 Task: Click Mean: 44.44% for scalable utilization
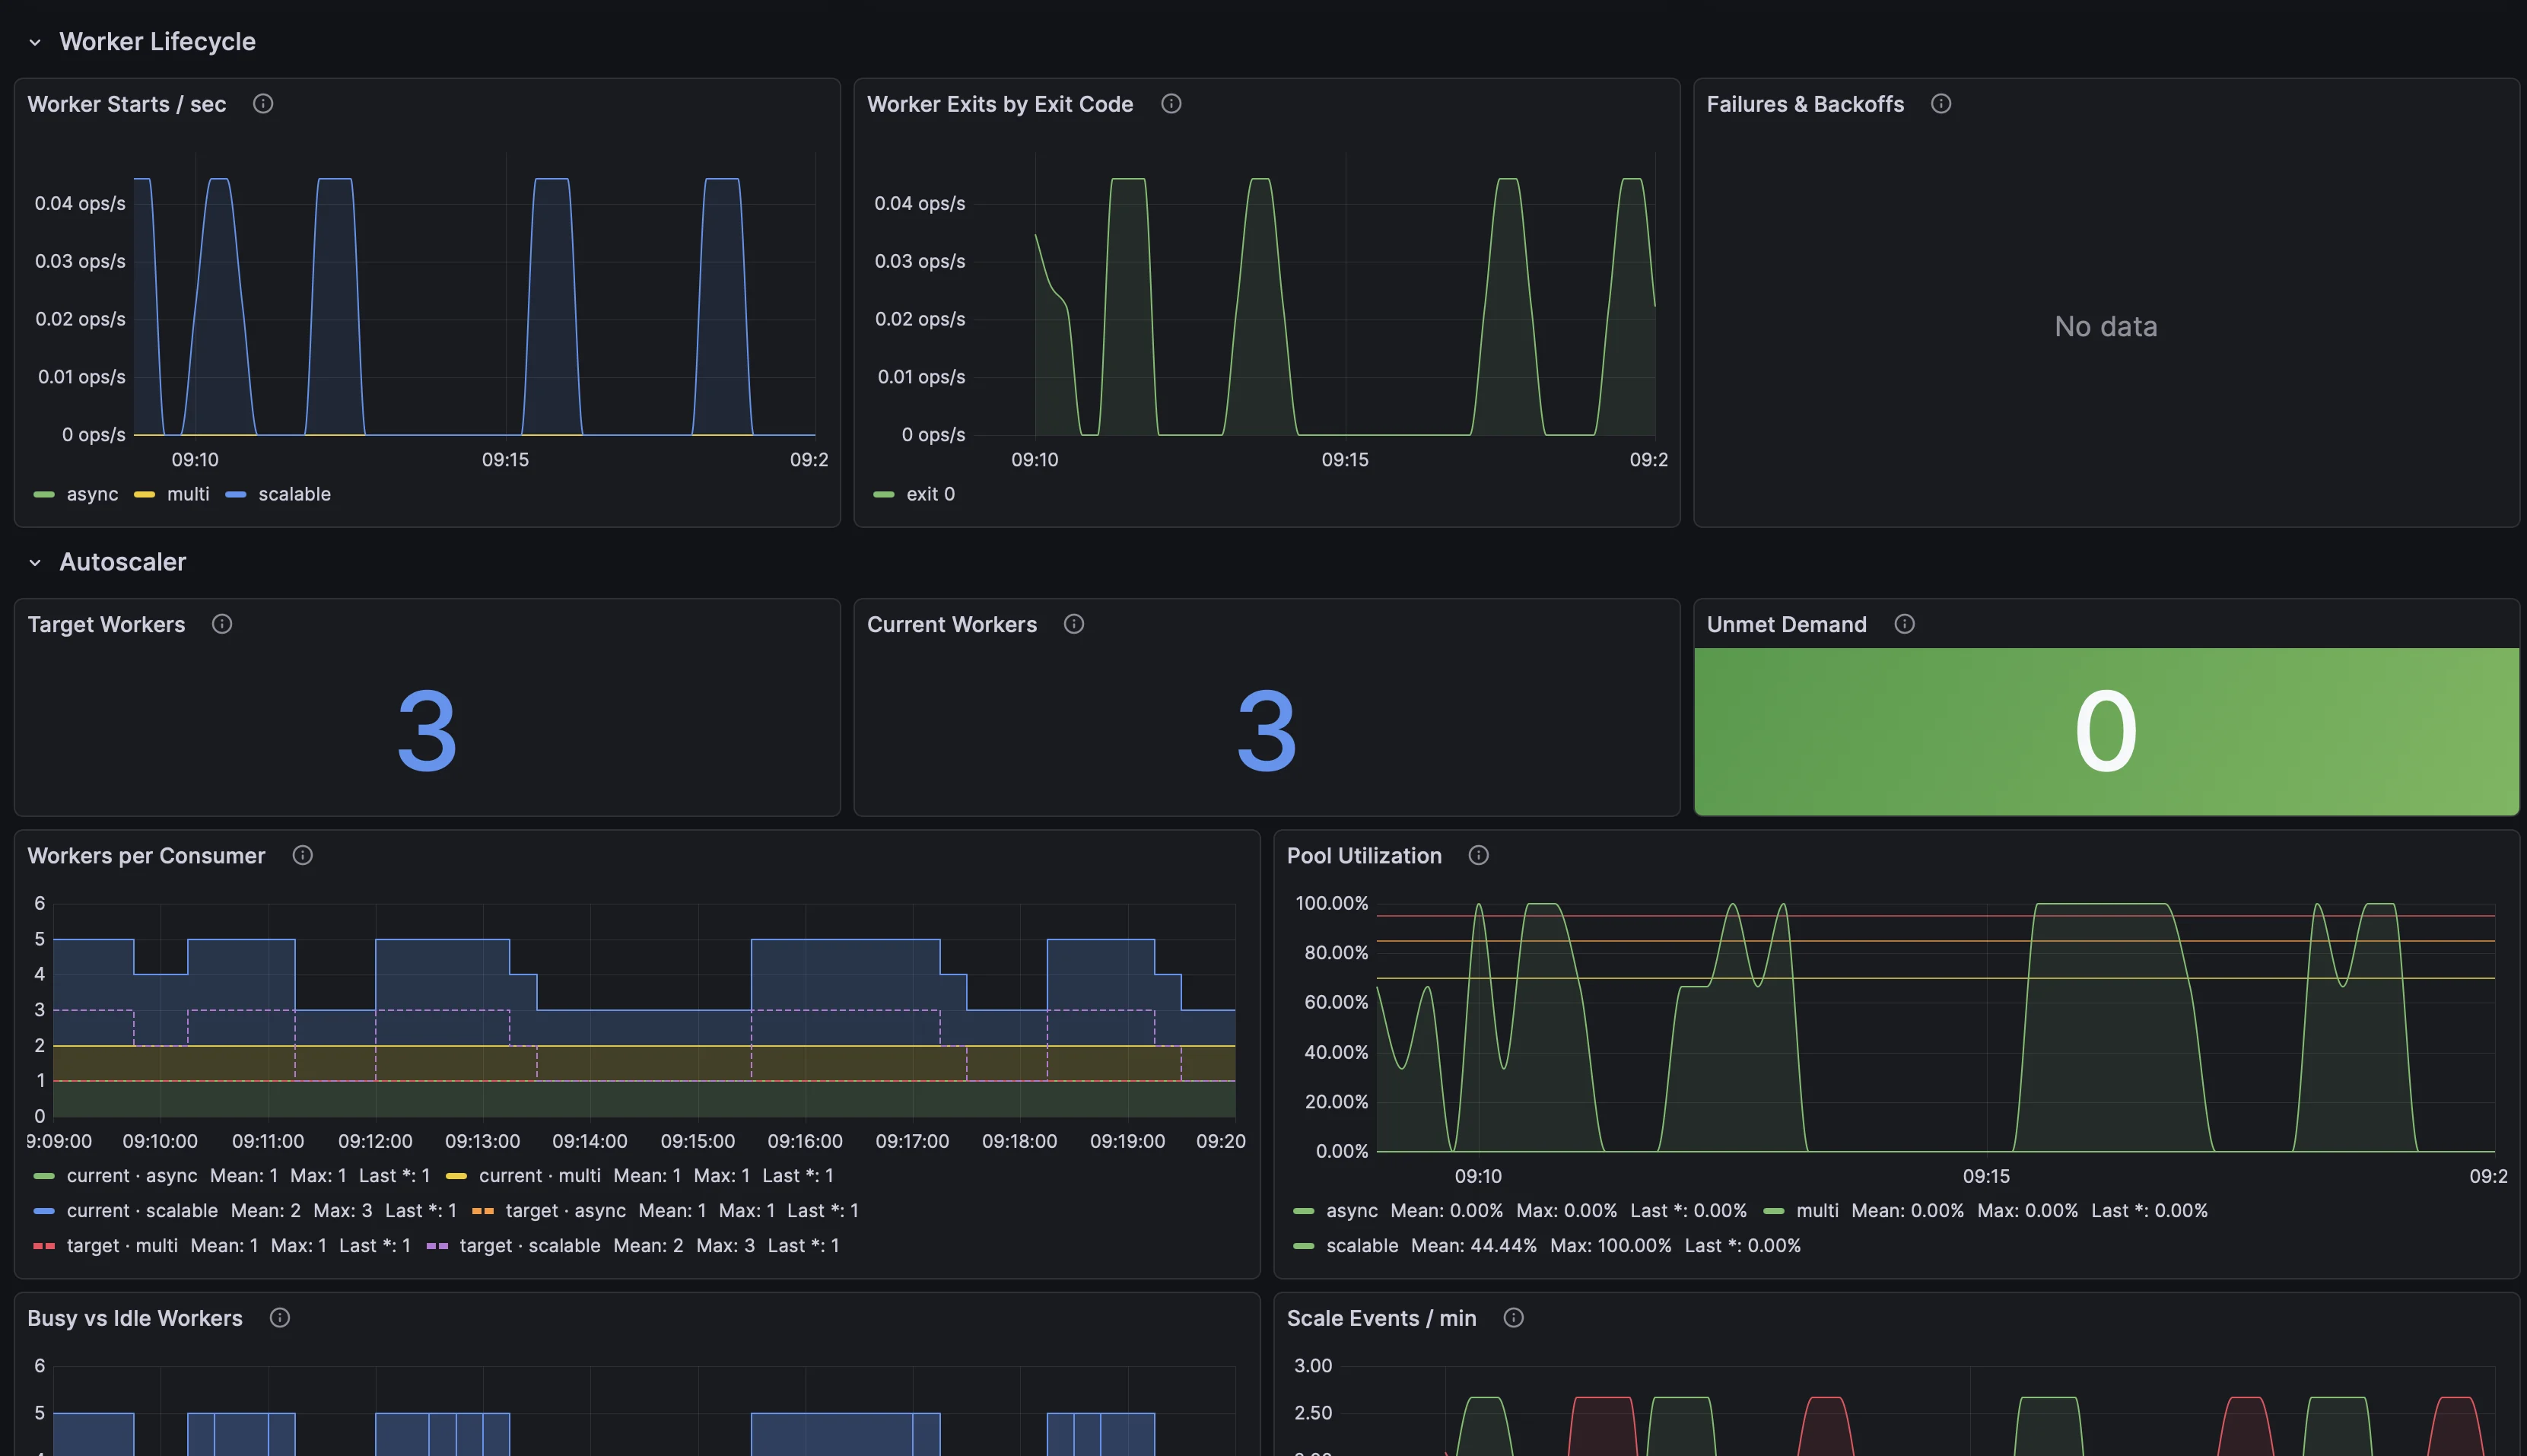coord(1474,1246)
